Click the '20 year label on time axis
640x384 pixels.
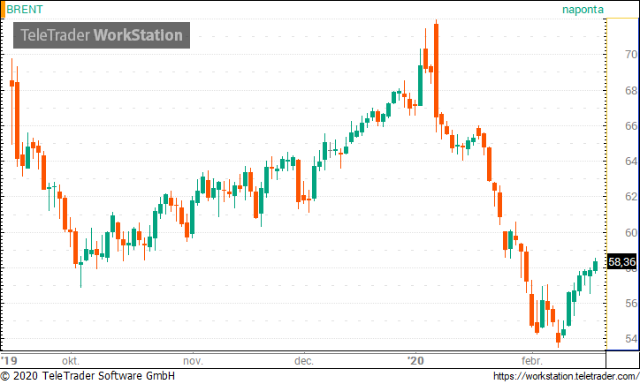pos(416,361)
